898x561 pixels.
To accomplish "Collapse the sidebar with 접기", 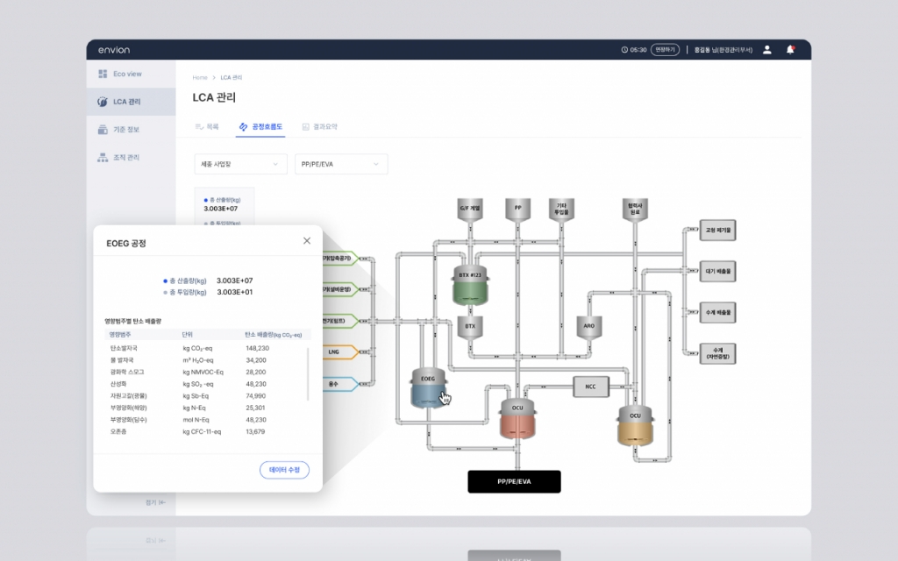I will click(155, 502).
